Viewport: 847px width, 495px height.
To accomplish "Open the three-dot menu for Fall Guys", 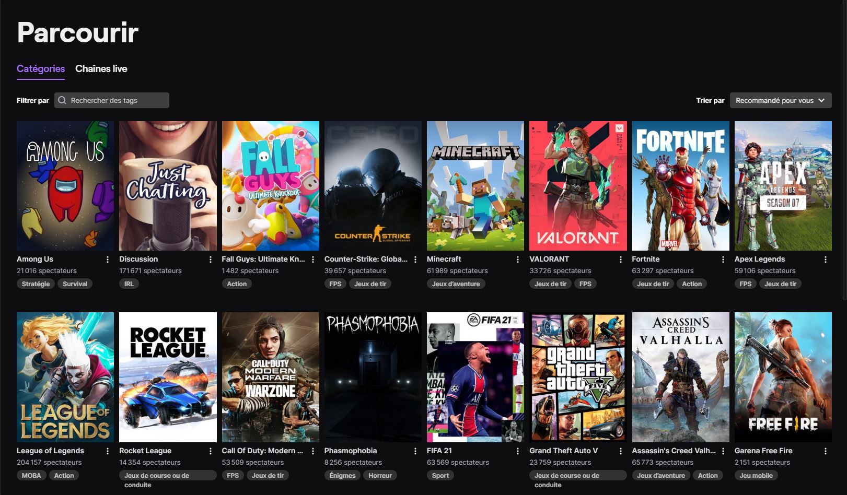I will [313, 260].
